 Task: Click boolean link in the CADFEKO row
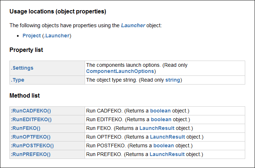(x=160, y=111)
